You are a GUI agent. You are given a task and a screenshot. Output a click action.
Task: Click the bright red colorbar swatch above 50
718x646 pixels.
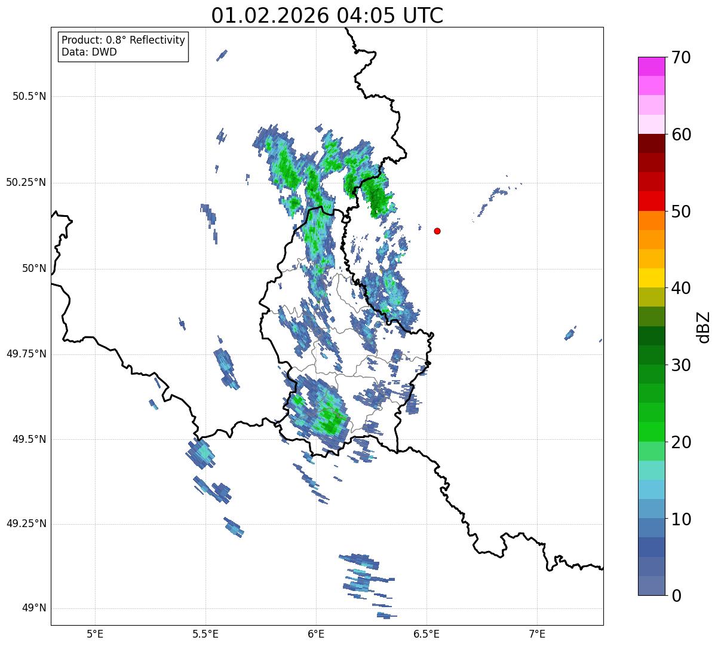coord(651,201)
